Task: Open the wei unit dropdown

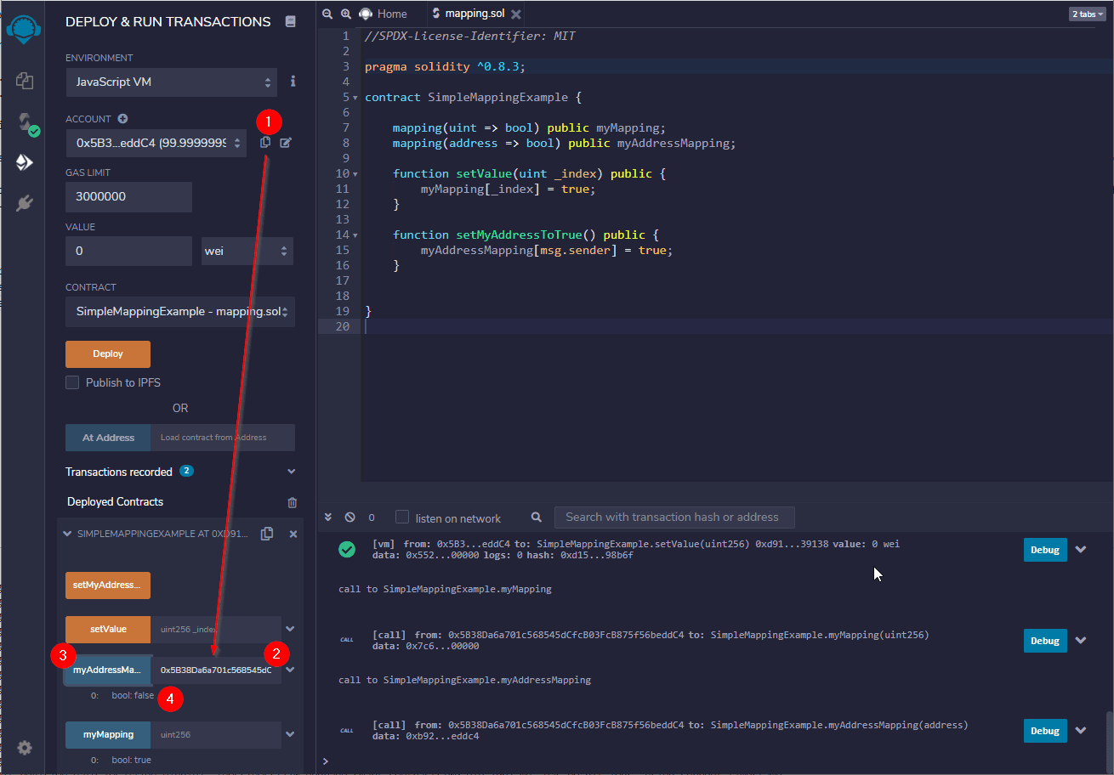Action: 247,252
